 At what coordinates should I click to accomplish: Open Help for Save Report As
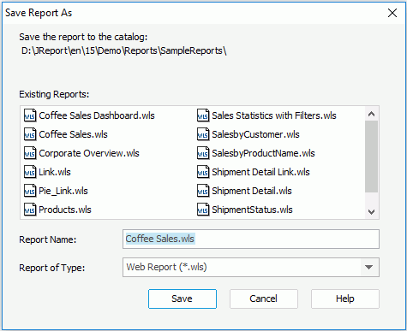pos(345,298)
